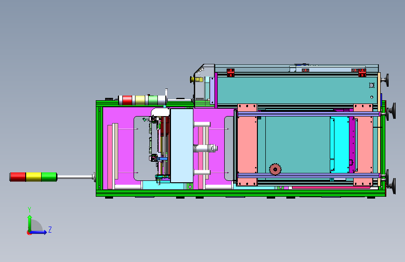Select the left red clamp on the top rail

[231, 72]
